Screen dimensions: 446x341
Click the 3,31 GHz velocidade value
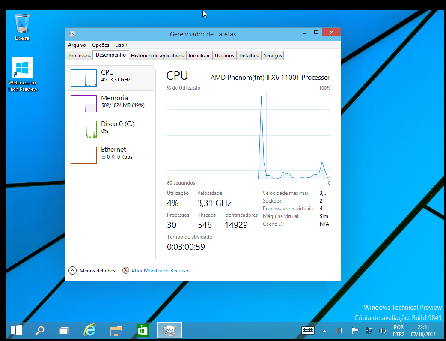tap(214, 203)
